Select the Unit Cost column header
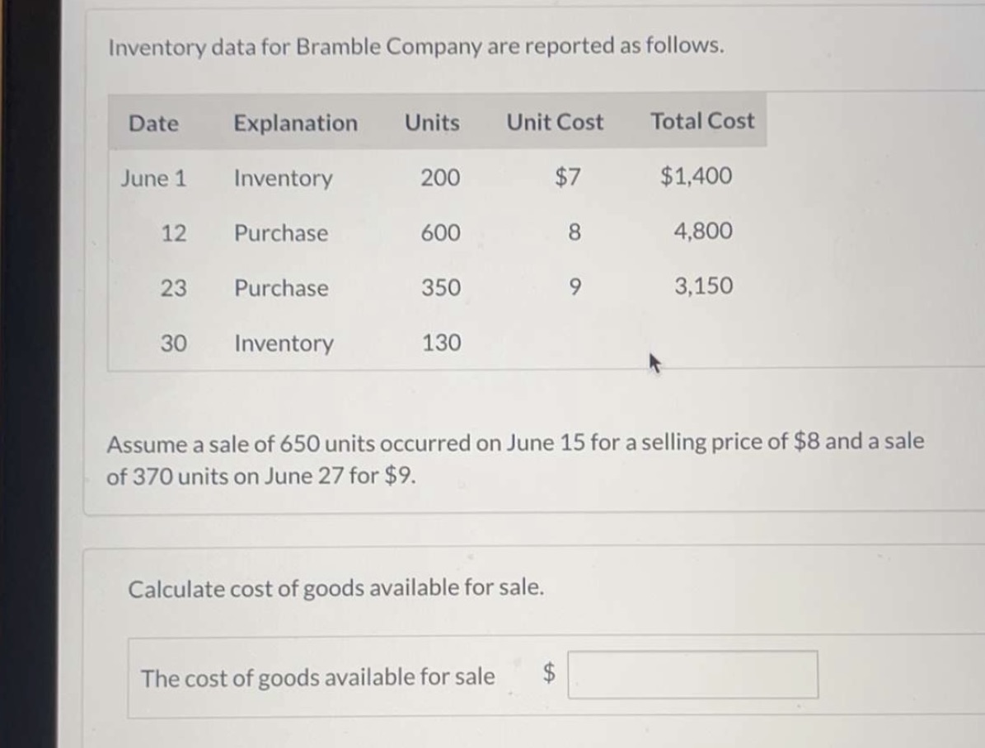 tap(554, 123)
